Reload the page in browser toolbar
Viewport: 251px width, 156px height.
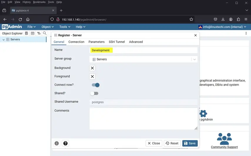point(20,19)
